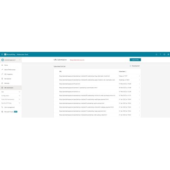Open the notifications icon in header
This screenshot has width=170, height=170.
(156, 54)
